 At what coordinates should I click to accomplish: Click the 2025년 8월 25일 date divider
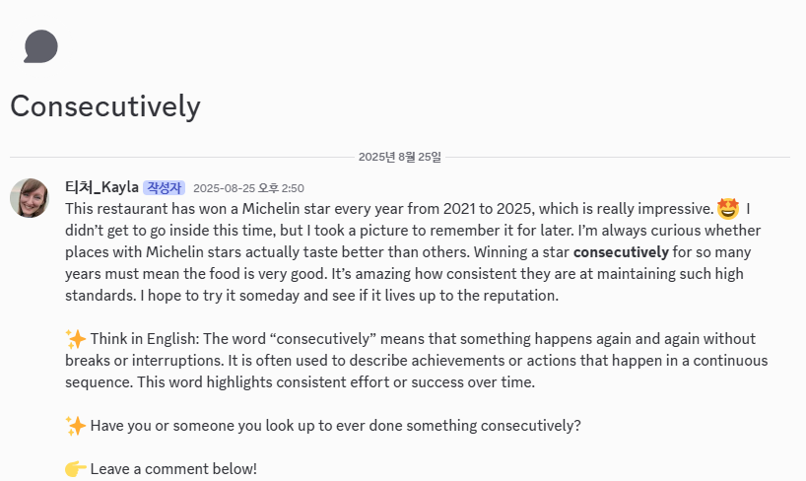[400, 157]
